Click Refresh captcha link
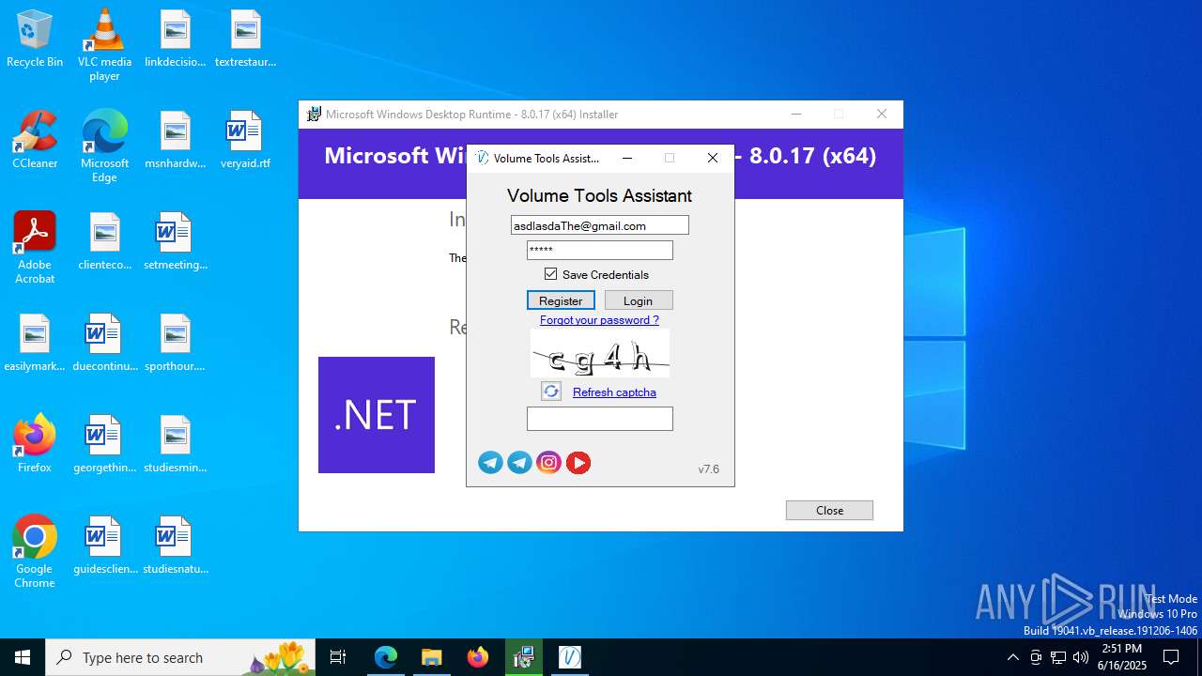This screenshot has width=1202, height=676. (614, 392)
